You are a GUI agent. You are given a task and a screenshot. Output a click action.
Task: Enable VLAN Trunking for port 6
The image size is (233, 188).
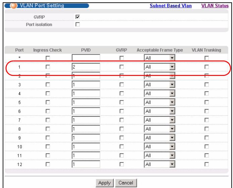[x=207, y=111]
